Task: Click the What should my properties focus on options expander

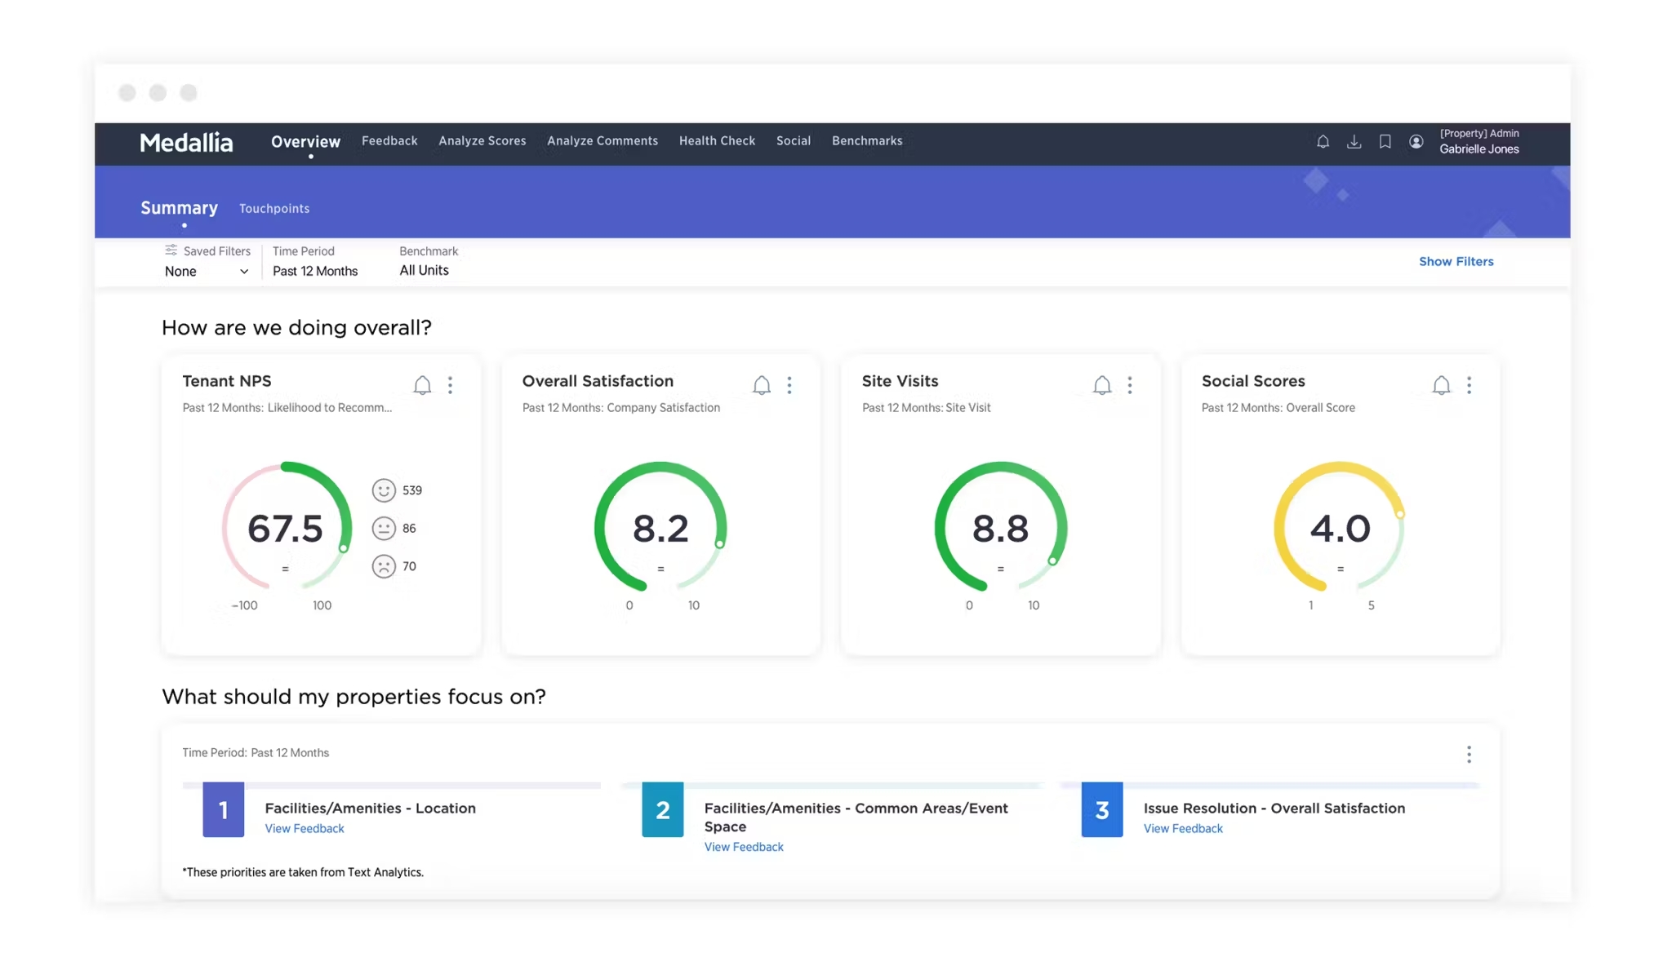Action: pyautogui.click(x=1469, y=753)
